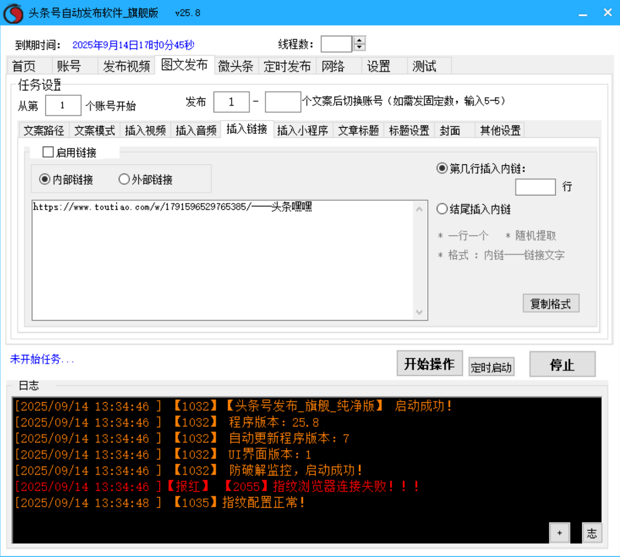Click the 定时启动 button
Screen dimensions: 620x557
(491, 366)
